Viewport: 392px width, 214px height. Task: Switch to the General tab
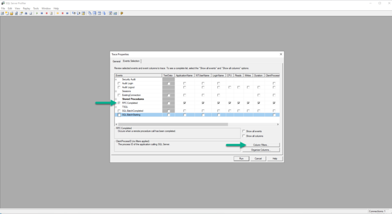tap(117, 62)
